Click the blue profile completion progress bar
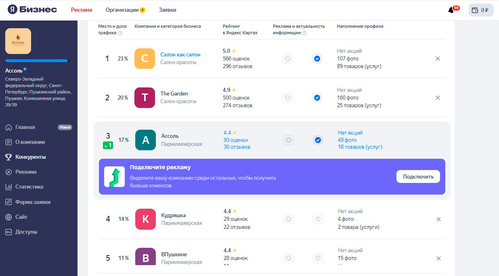The height and width of the screenshot is (276, 499). click(x=37, y=60)
